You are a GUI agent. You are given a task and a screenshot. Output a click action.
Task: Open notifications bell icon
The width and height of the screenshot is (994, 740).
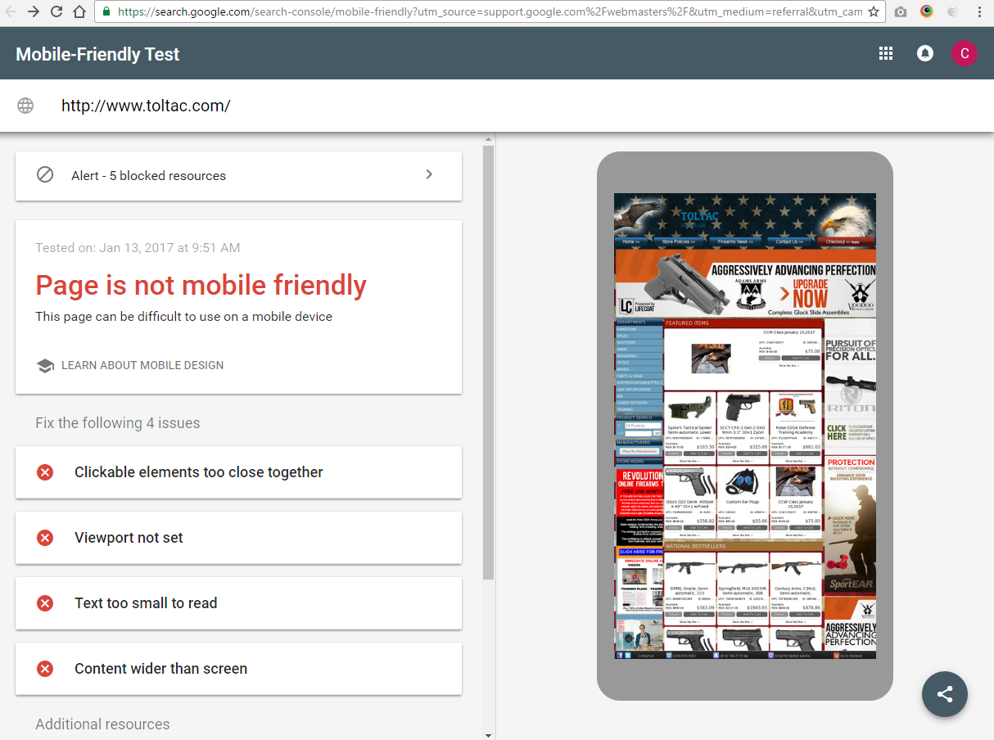[925, 53]
